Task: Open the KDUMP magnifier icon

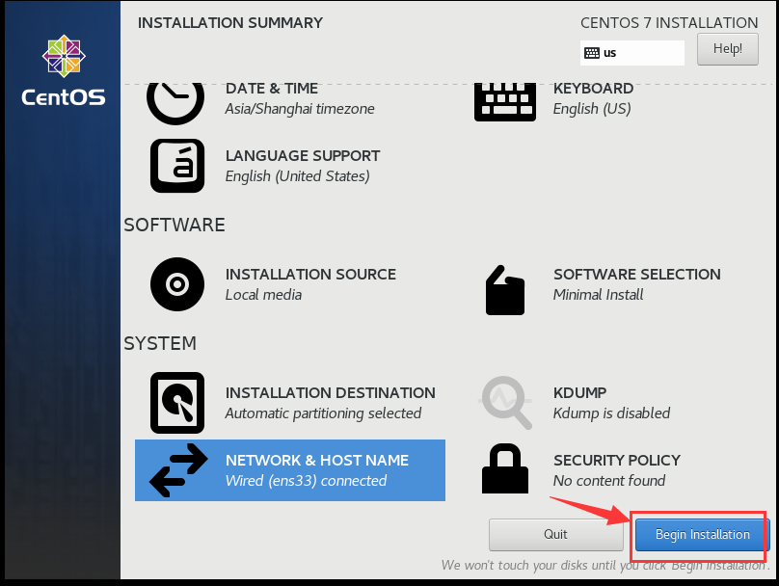Action: [504, 403]
